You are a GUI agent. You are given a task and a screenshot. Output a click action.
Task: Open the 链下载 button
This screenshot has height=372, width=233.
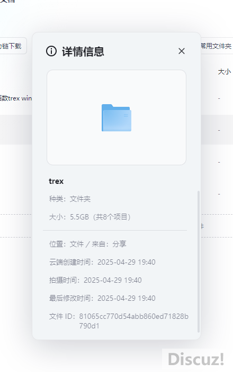point(12,46)
